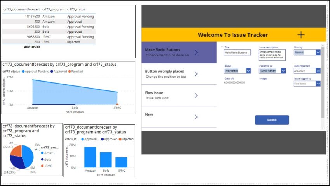Click into the Title text field

click(237, 52)
